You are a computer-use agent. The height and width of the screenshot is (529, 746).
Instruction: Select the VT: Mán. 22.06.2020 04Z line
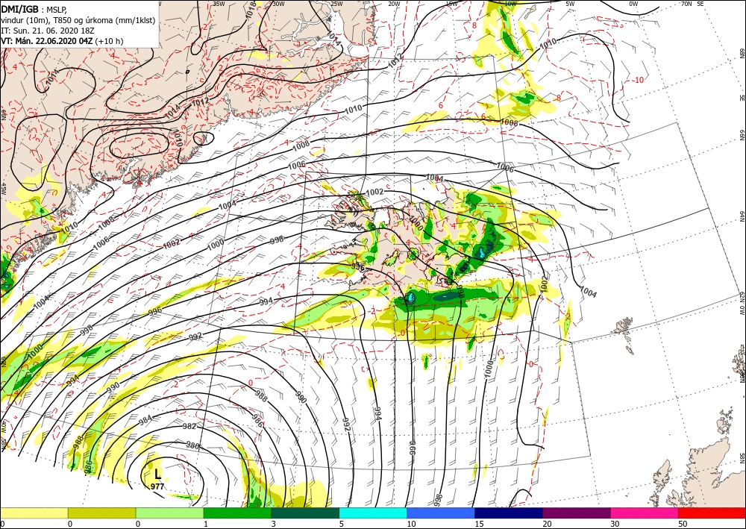62,41
